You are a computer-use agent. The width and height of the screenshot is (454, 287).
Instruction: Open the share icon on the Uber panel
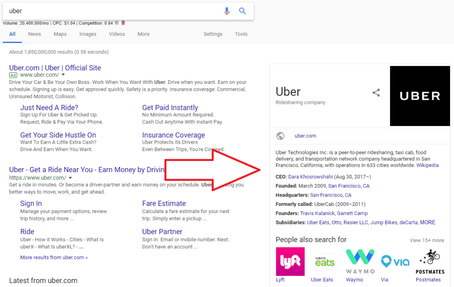pos(376,93)
